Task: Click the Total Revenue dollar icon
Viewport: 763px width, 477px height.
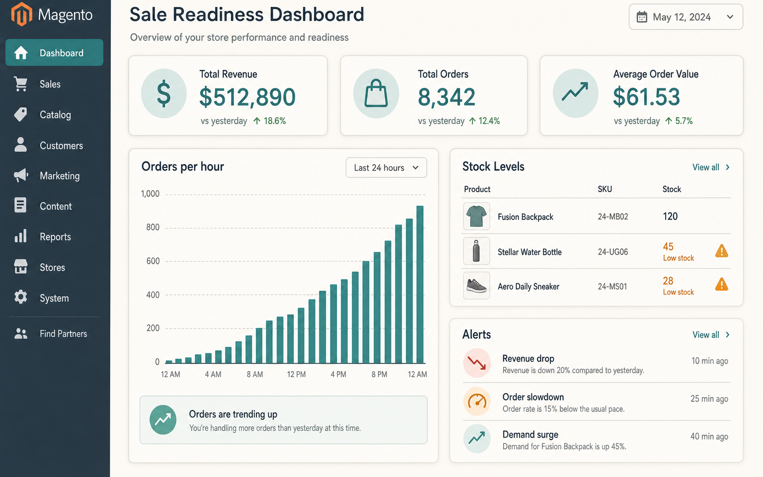Action: tap(164, 93)
